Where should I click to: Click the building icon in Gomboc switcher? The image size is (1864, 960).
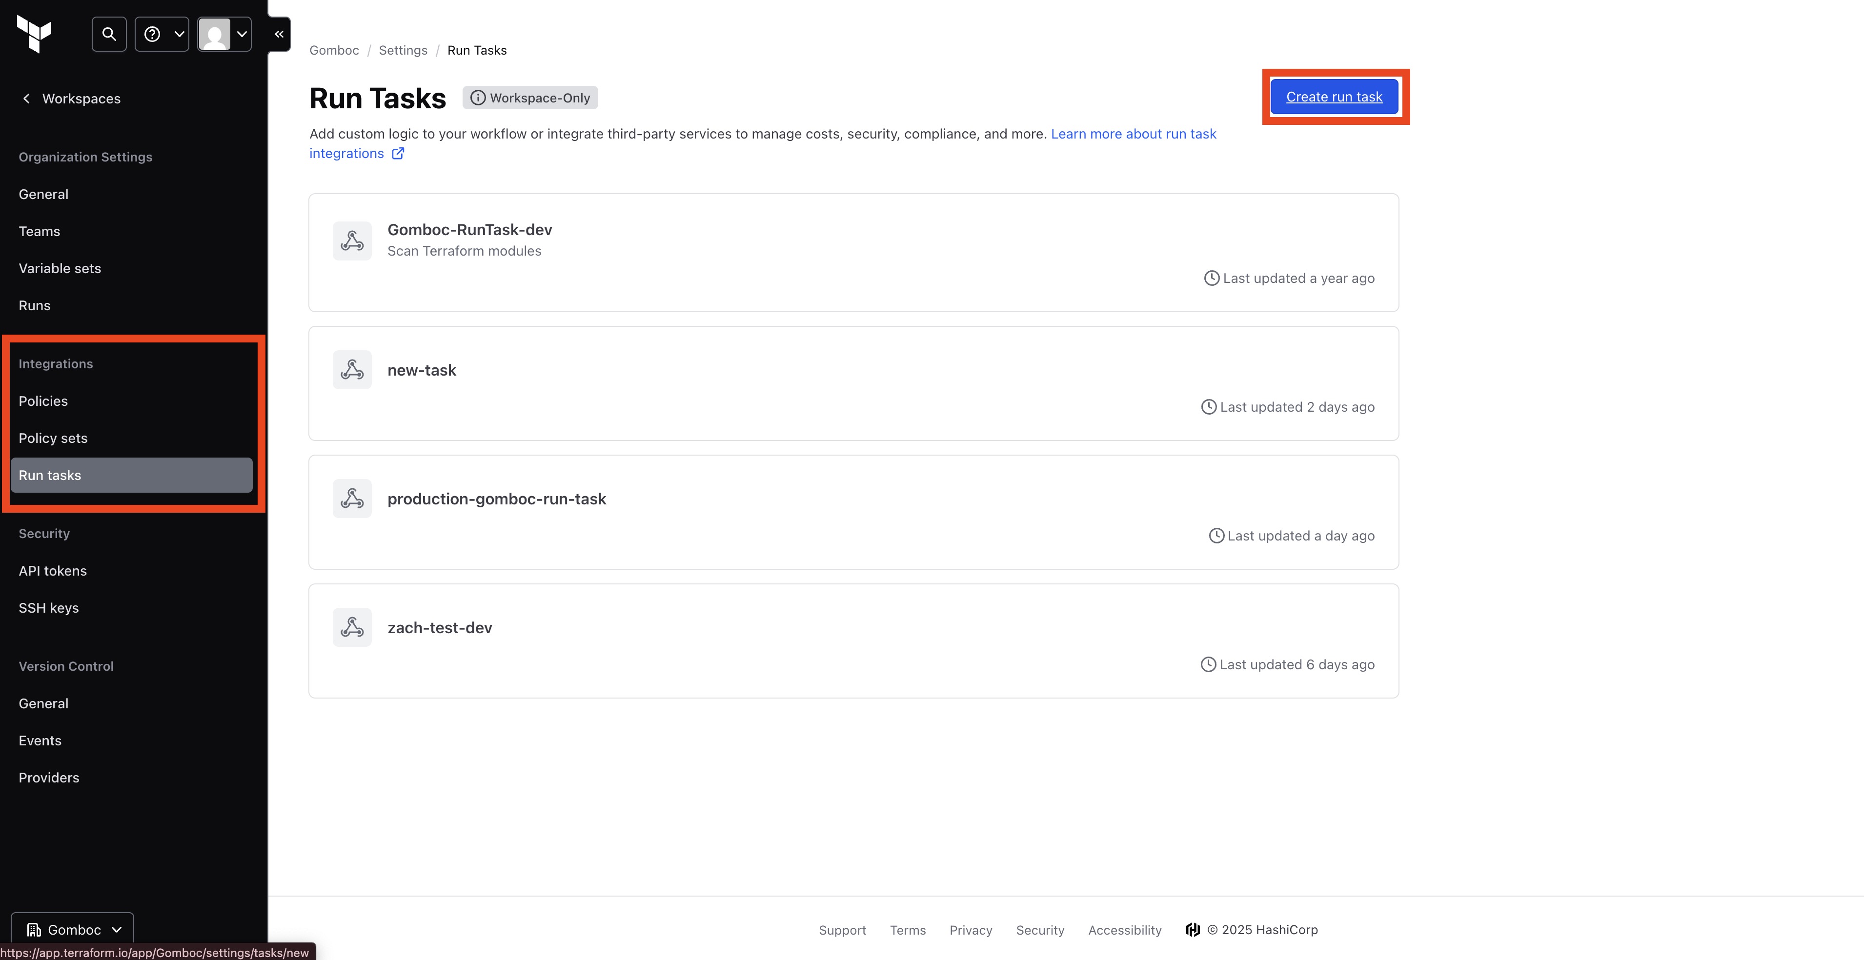tap(33, 930)
